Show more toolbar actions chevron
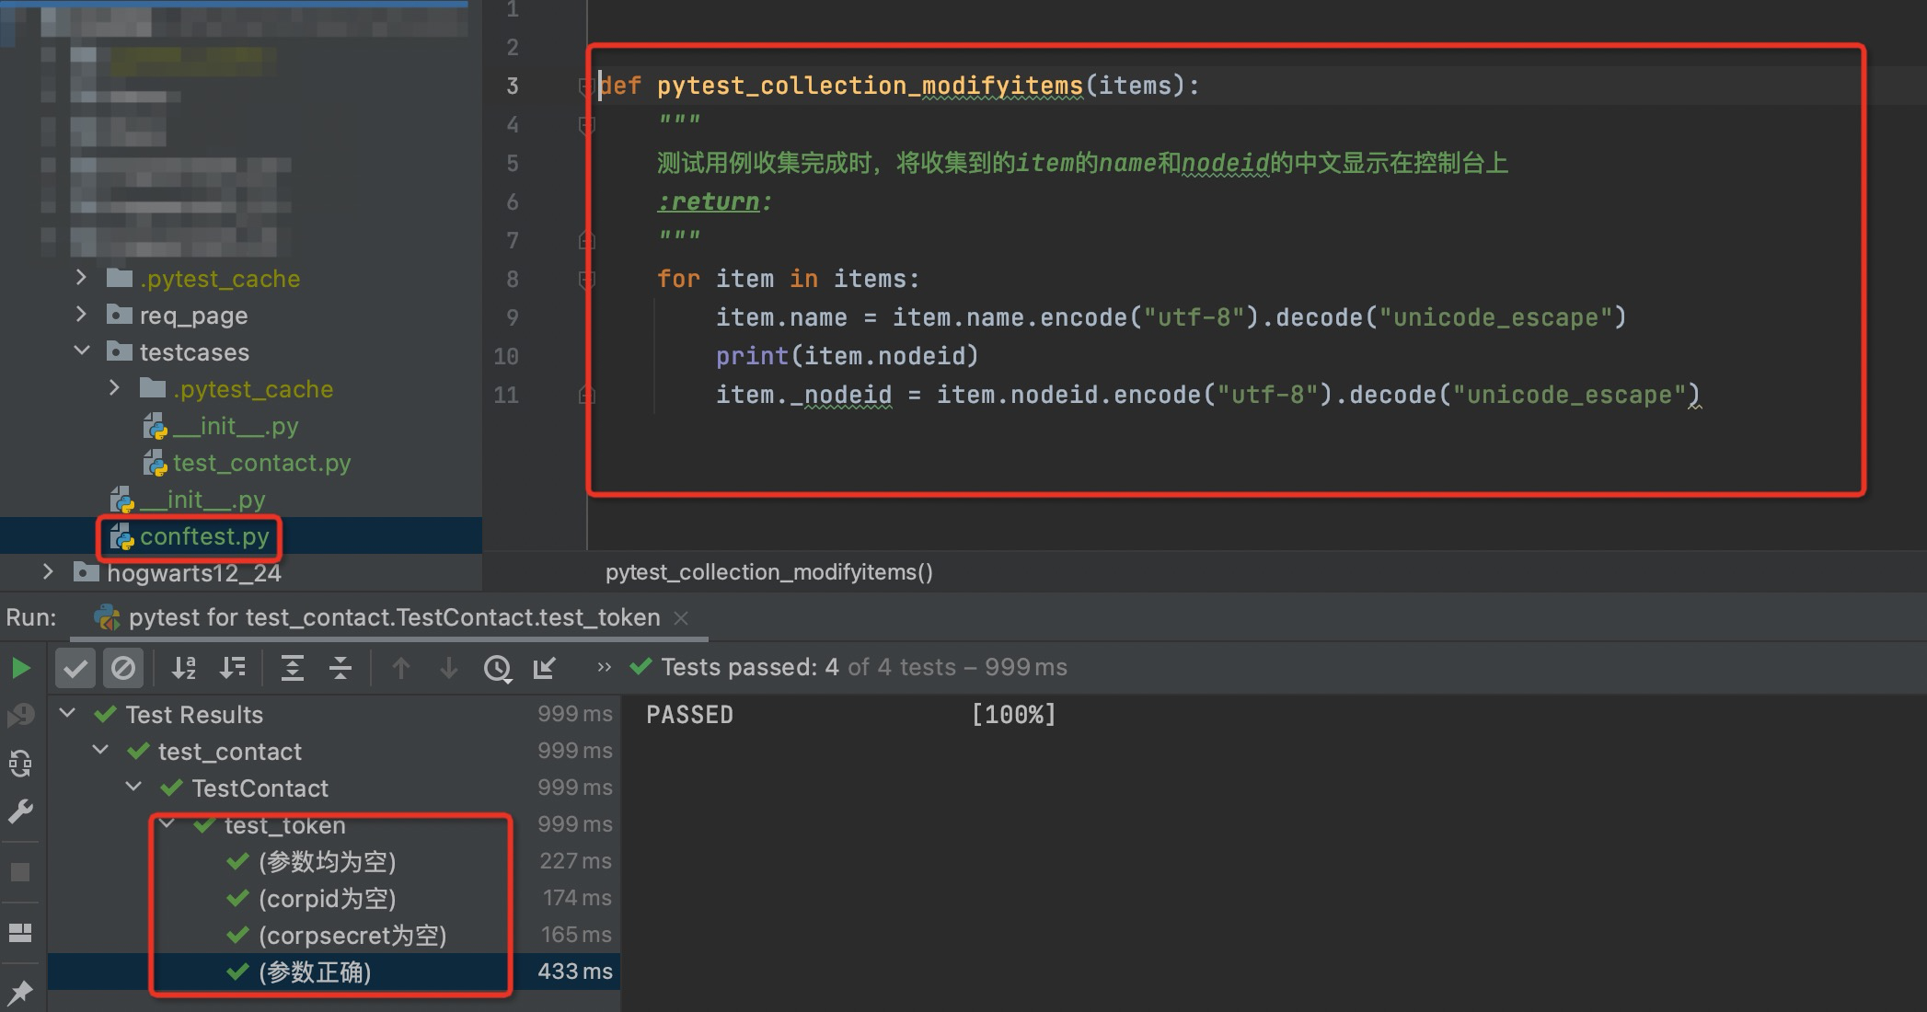Viewport: 1927px width, 1012px height. point(604,667)
